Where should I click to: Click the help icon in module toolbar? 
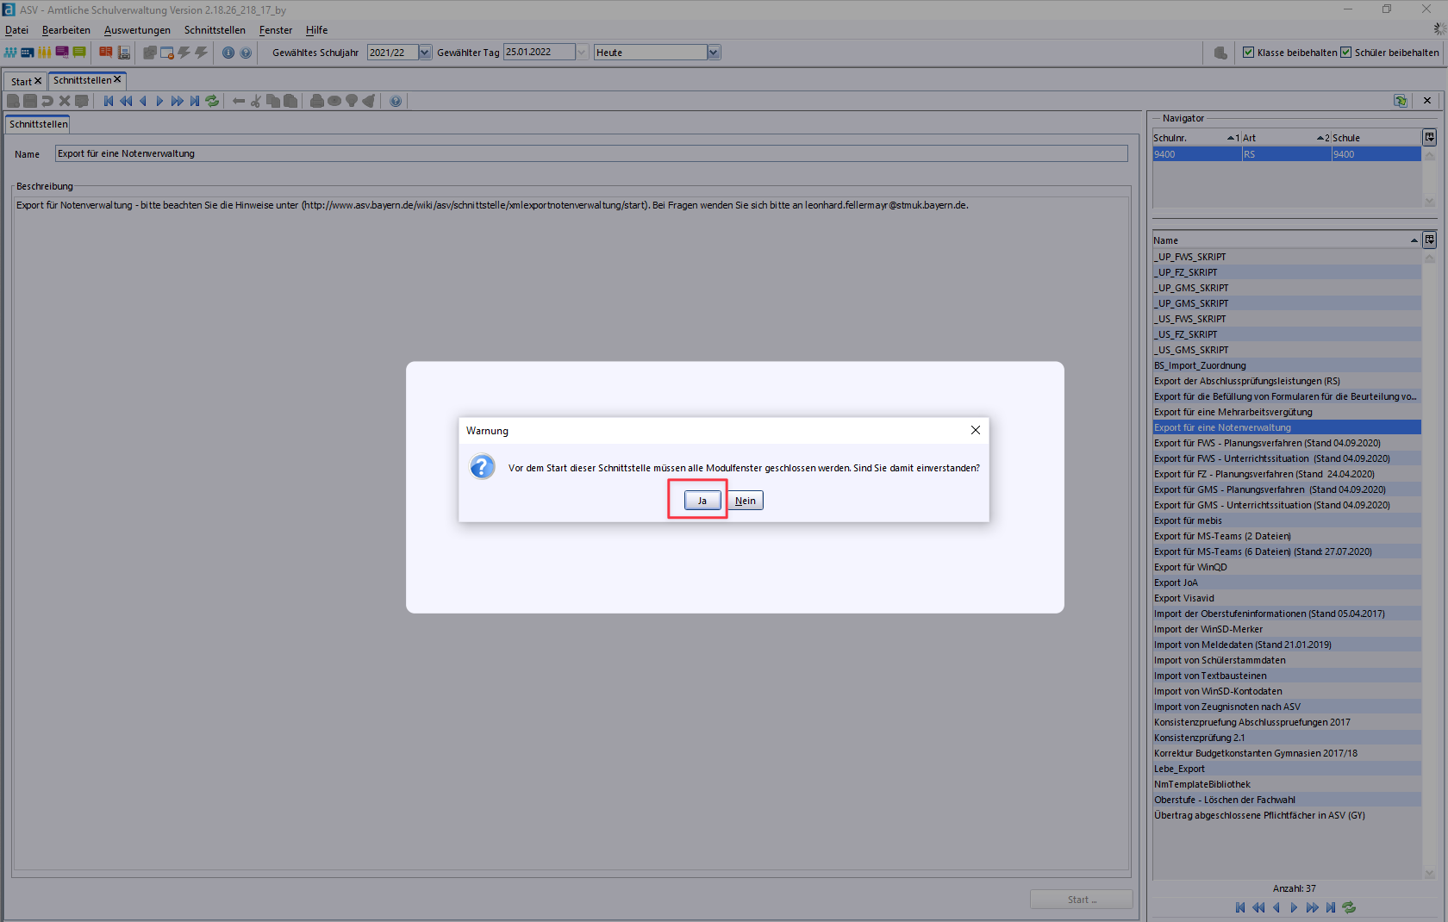coord(396,101)
